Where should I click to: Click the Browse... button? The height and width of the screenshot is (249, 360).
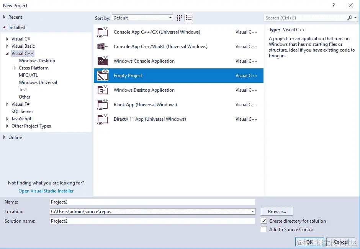pyautogui.click(x=277, y=212)
